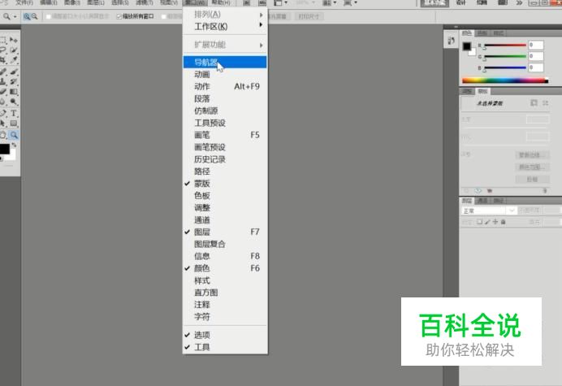Open the Screen Mode dropdown in the top bar
This screenshot has width=562, height=386.
pyautogui.click(x=350, y=3)
